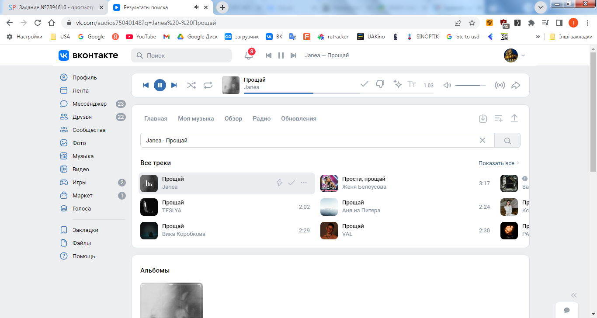The width and height of the screenshot is (597, 318).
Task: Collapse chat panel with double chevron
Action: pyautogui.click(x=574, y=295)
